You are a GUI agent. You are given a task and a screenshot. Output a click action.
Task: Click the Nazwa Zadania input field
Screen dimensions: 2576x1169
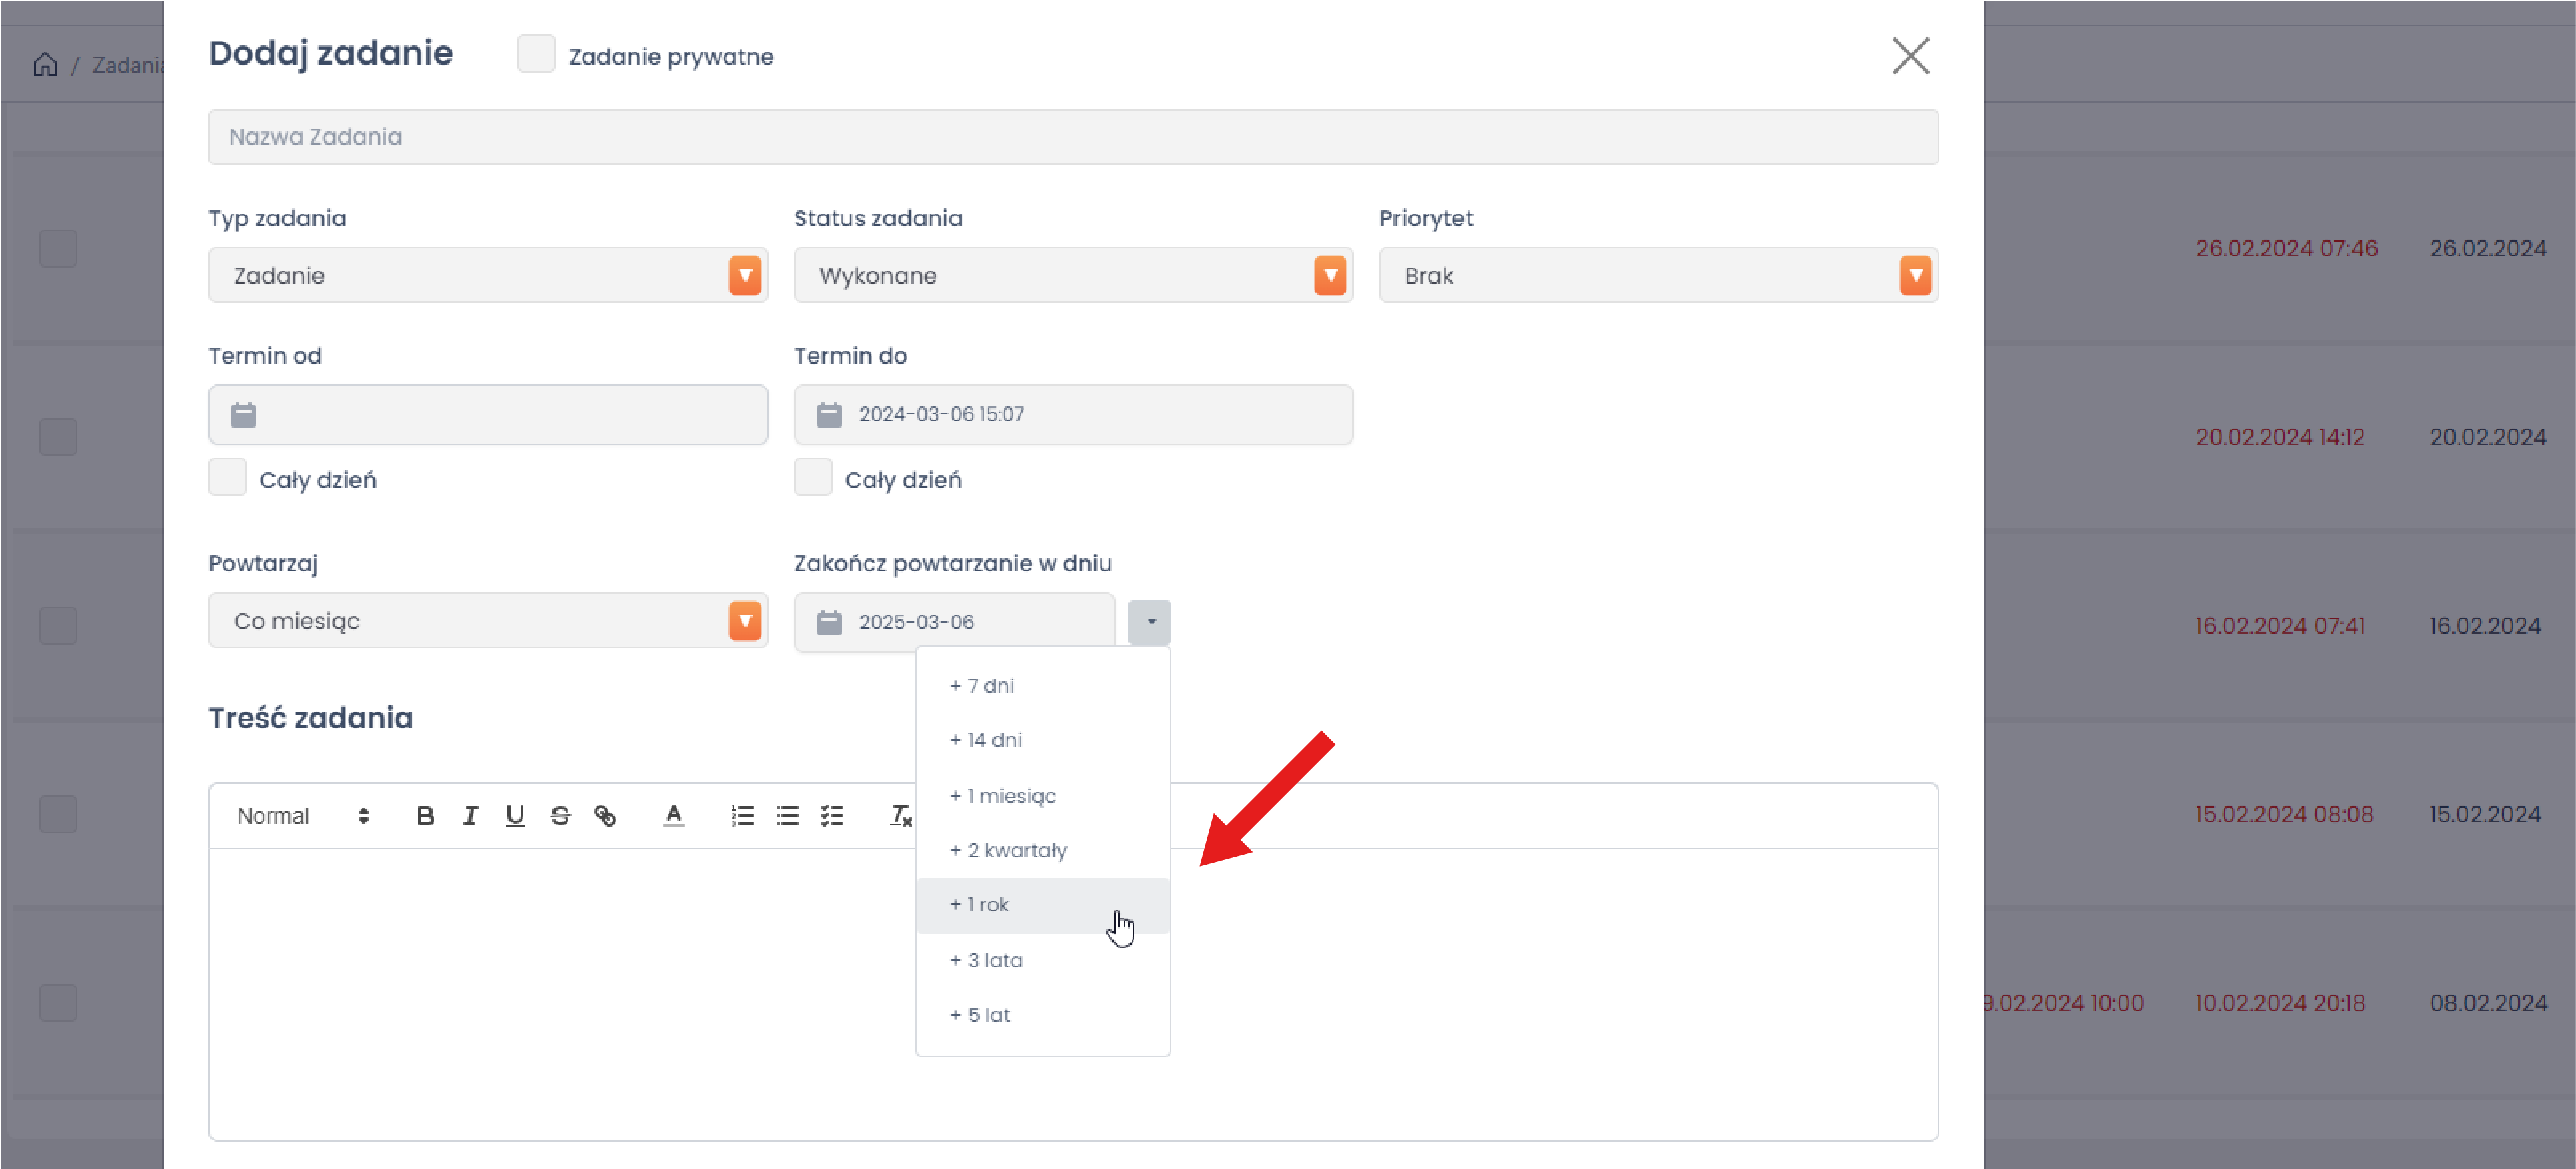[x=1072, y=138]
